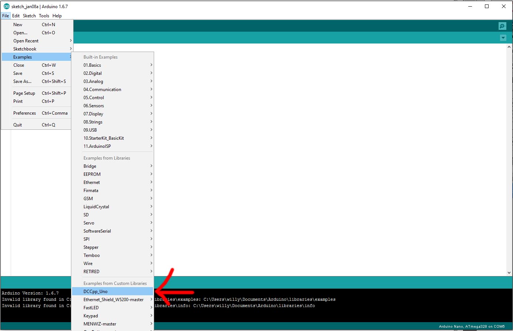The width and height of the screenshot is (513, 331).
Task: Open the SoftwareSerial library examples
Action: pos(112,231)
